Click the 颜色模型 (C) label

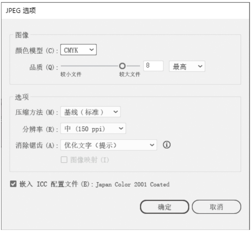coord(34,50)
